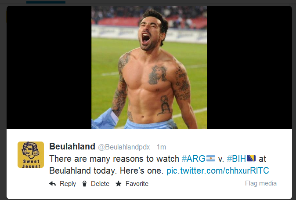The image size is (296, 200).
Task: Choose the Delete text label
Action: pyautogui.click(x=100, y=184)
